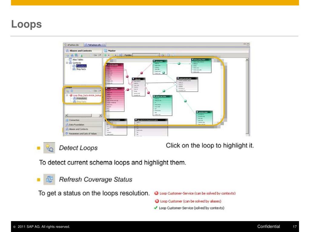
Task: Click the large Detect Loops icon on slide
Action: pyautogui.click(x=49, y=148)
